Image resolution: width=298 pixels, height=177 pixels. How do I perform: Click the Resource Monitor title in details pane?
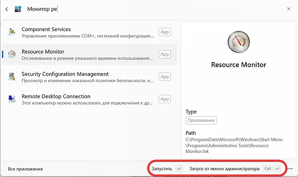[239, 65]
